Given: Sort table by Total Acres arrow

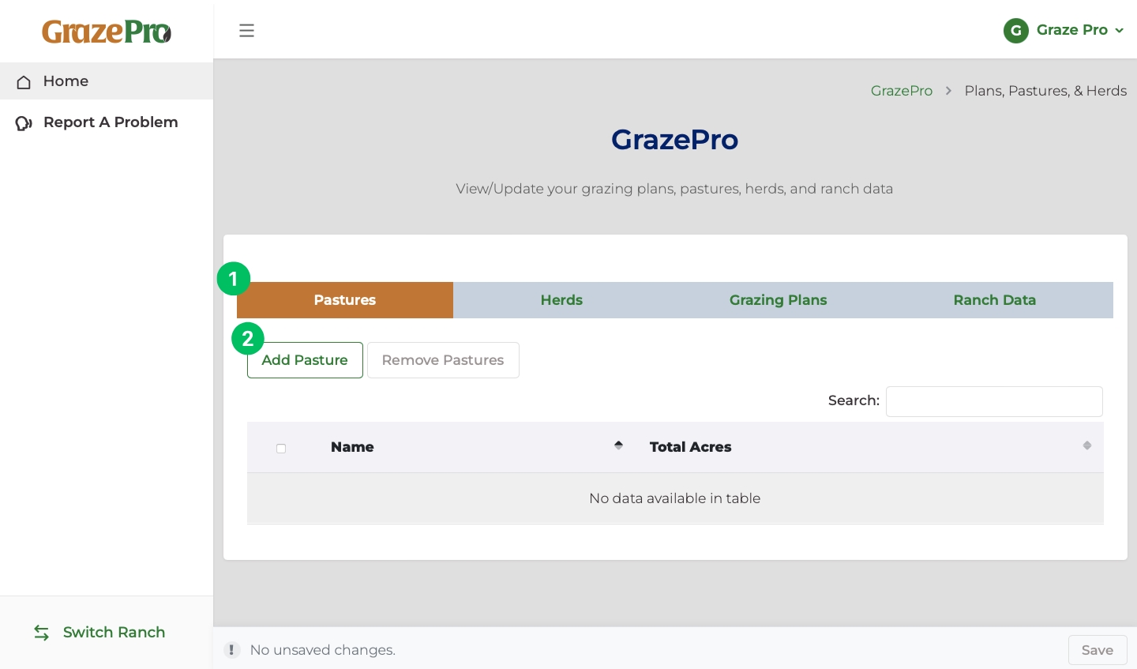Looking at the screenshot, I should tap(1087, 446).
